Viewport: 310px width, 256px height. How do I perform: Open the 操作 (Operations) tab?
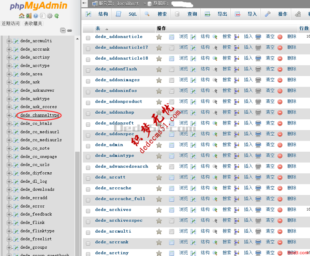pyautogui.click(x=276, y=14)
